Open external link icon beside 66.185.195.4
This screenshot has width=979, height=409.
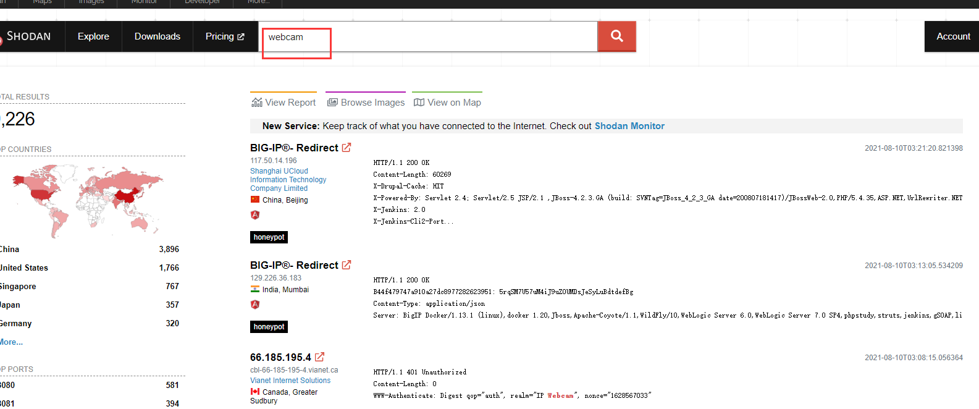(x=319, y=357)
